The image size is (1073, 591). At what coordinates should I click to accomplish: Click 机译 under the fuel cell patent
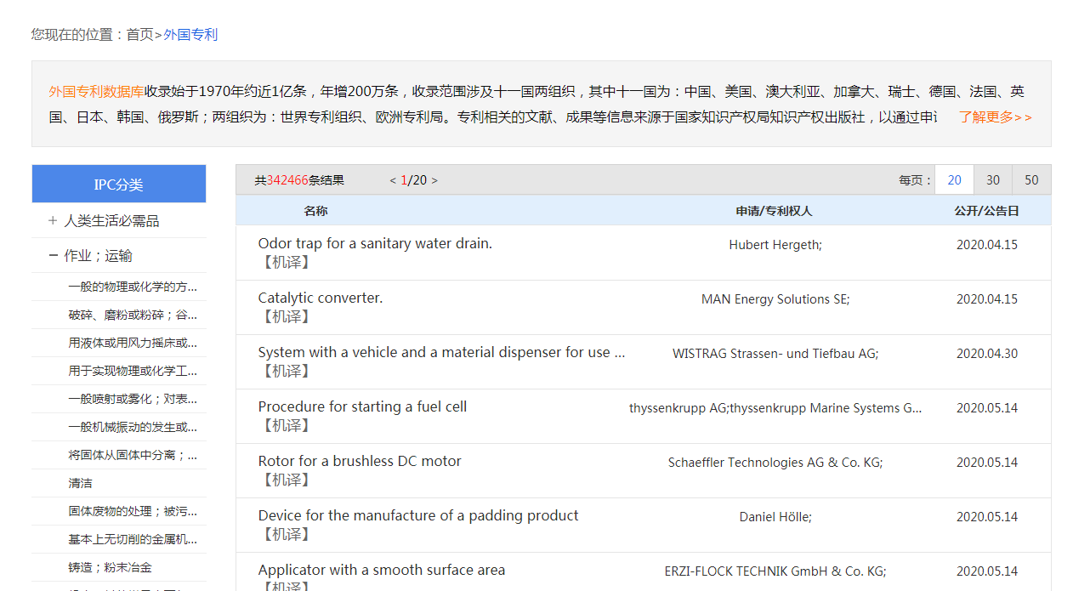286,426
